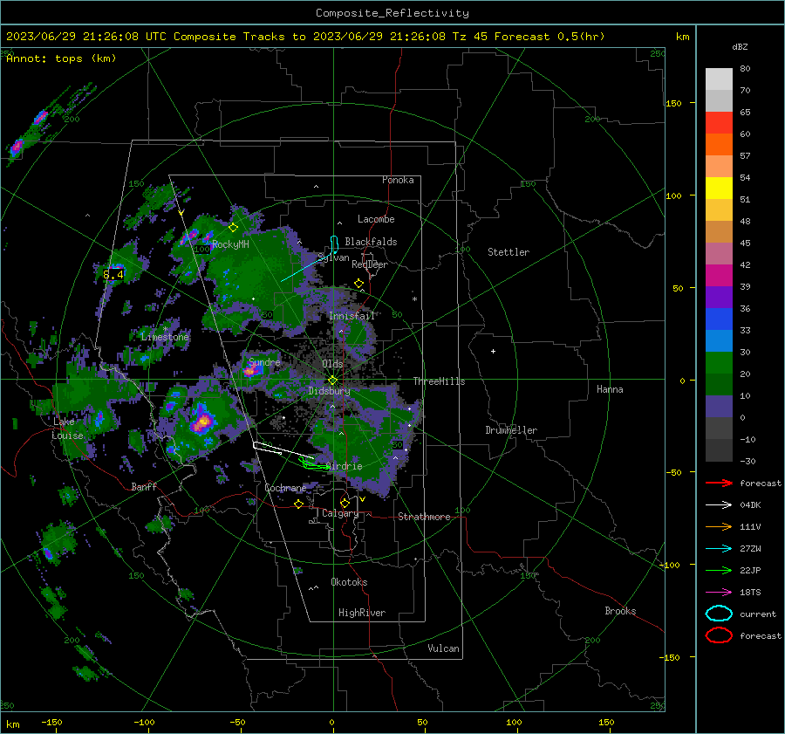Click the ThreeHills city label

click(439, 381)
